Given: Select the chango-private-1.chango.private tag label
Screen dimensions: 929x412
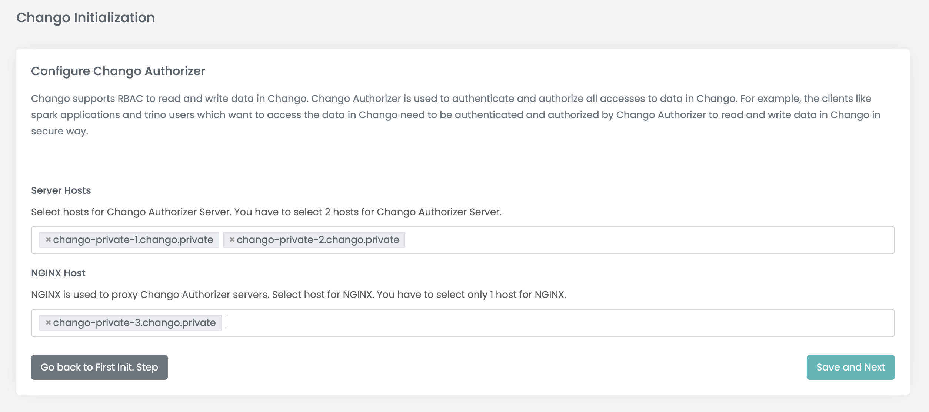Looking at the screenshot, I should click(x=133, y=240).
